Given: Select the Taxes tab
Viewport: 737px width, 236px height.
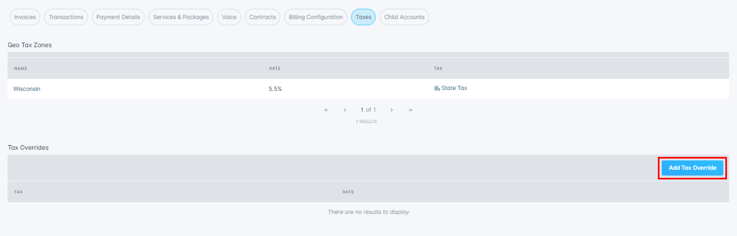Looking at the screenshot, I should (x=363, y=17).
